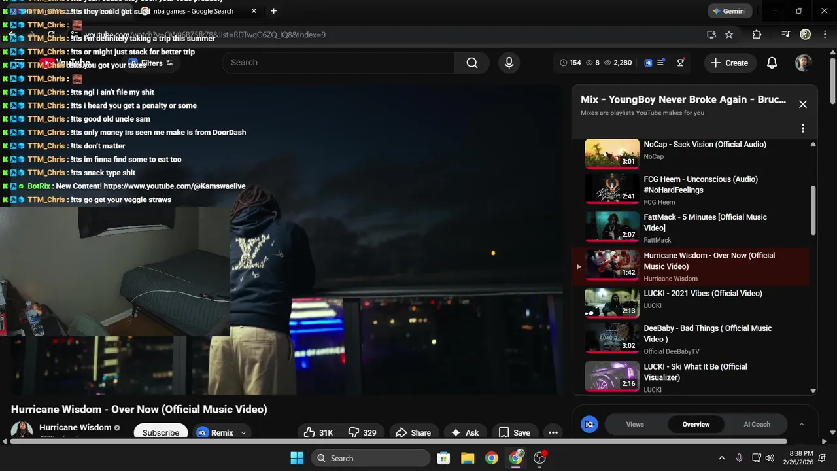
Task: Open YouTube notifications bell
Action: click(x=772, y=63)
